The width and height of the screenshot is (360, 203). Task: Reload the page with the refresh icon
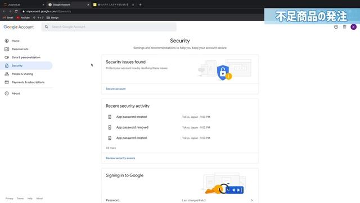click(16, 11)
